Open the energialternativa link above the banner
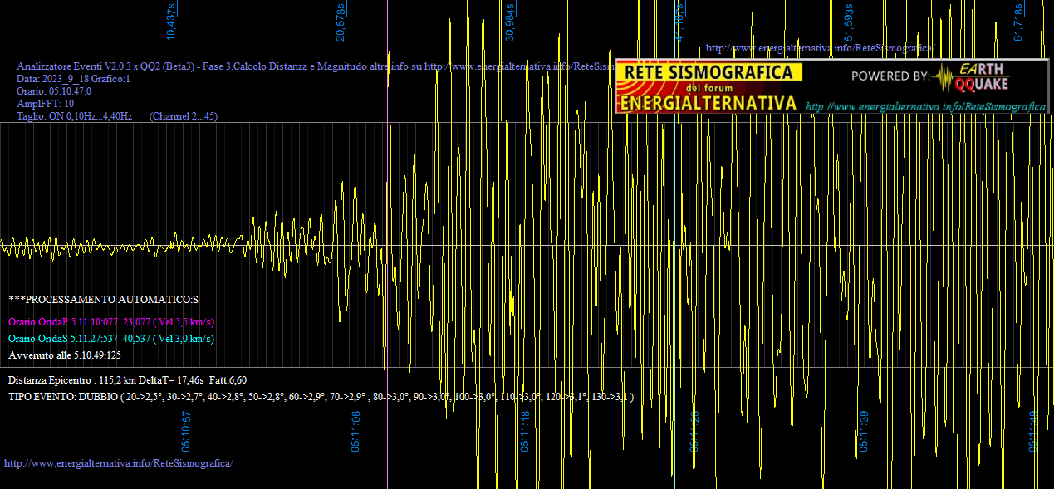 (819, 49)
